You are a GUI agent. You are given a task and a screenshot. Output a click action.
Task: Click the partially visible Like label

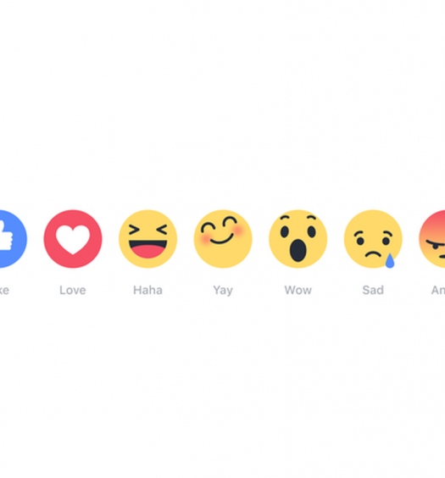[x=4, y=290]
